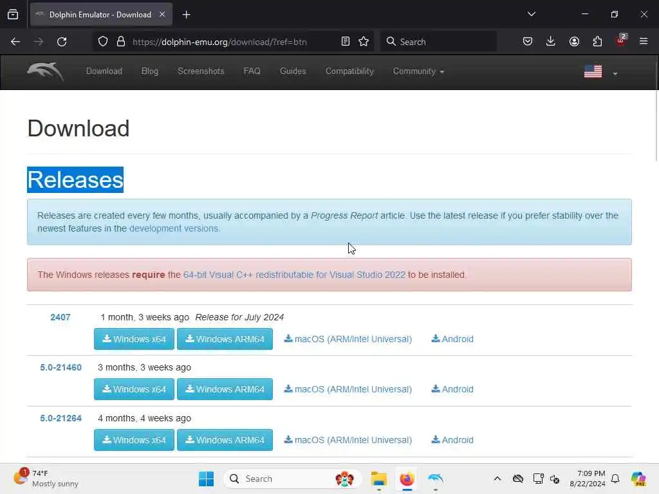This screenshot has width=659, height=494.
Task: Open the Download nav item
Action: point(104,71)
